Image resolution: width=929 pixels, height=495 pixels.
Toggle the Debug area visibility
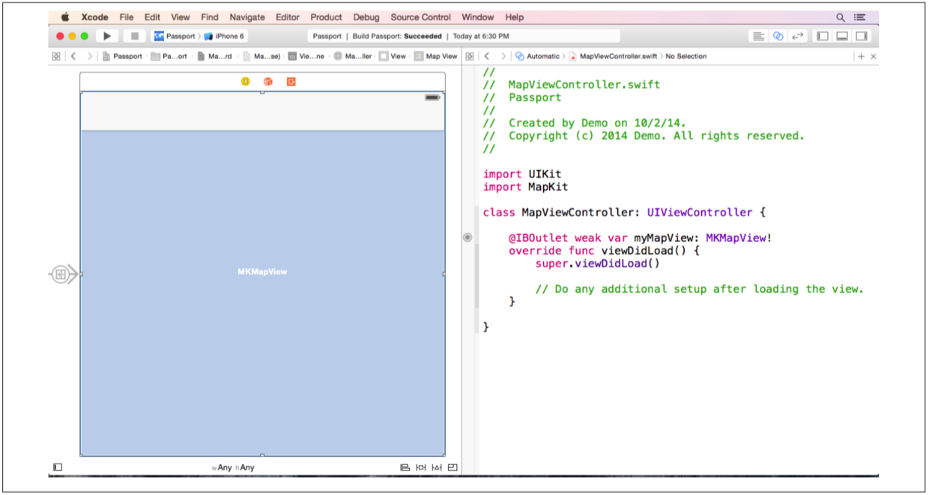pyautogui.click(x=842, y=36)
